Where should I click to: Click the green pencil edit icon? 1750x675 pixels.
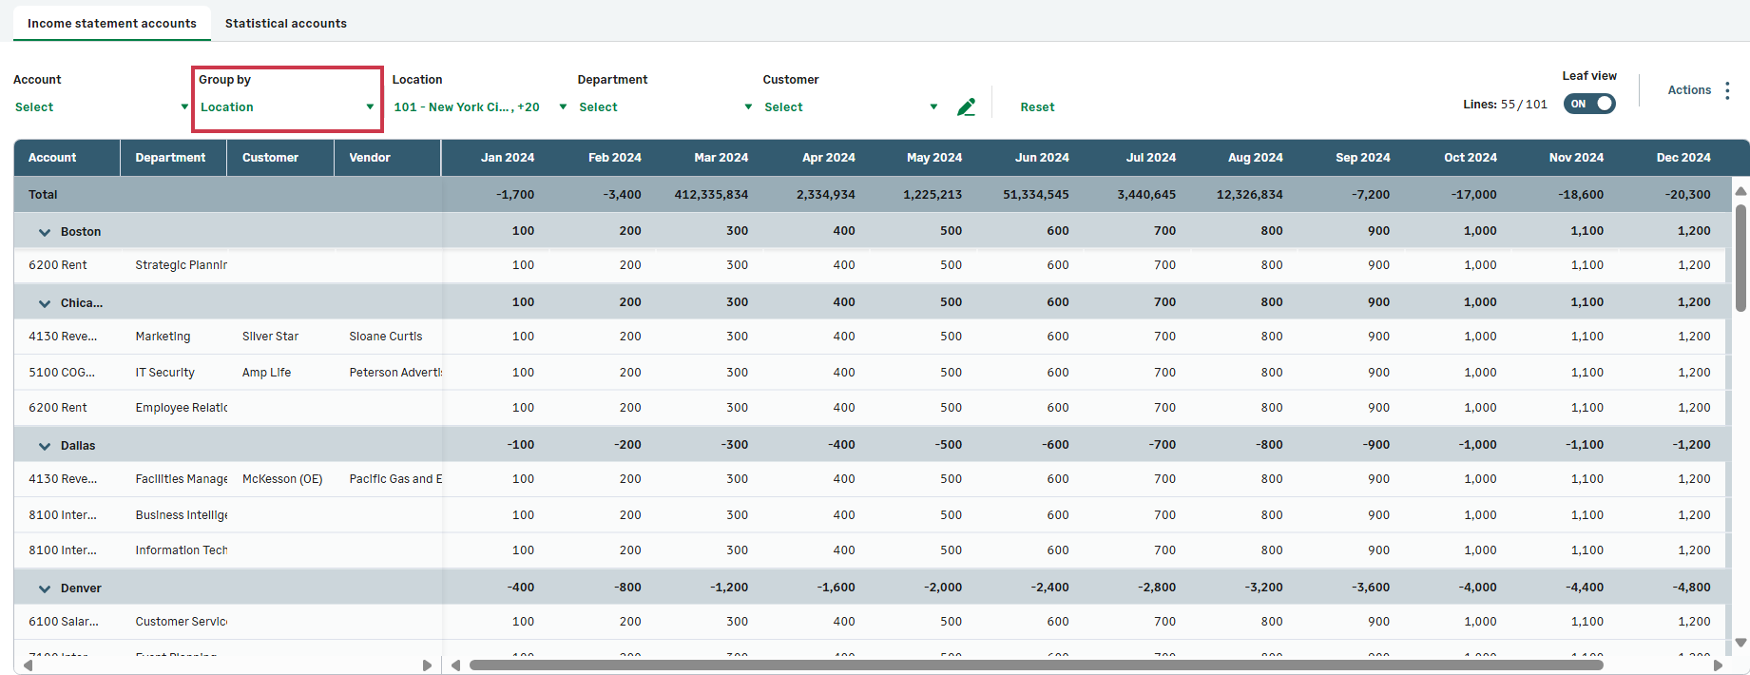(x=966, y=107)
